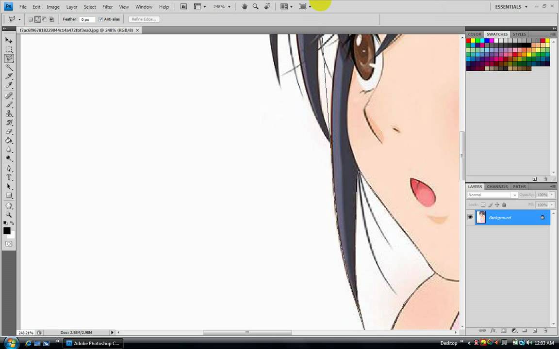Switch to the Paths tab
559x349 pixels.
click(519, 187)
